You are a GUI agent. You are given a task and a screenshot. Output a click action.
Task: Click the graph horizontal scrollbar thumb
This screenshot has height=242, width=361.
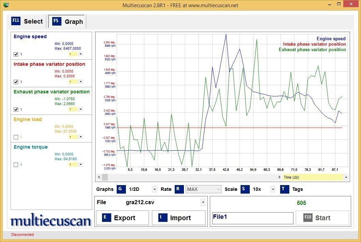click(x=105, y=177)
